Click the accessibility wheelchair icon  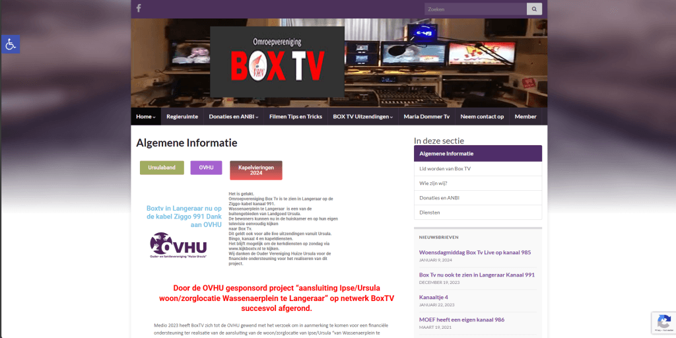coord(10,44)
